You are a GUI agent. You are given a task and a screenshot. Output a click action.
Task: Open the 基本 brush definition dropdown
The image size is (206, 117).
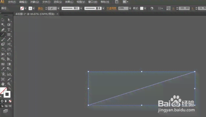point(103,8)
